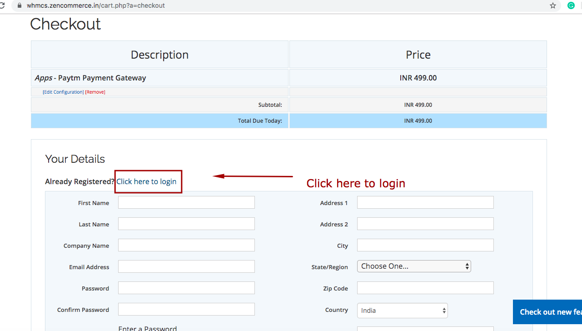Click the Your Details heading
The height and width of the screenshot is (331, 582).
(x=75, y=159)
